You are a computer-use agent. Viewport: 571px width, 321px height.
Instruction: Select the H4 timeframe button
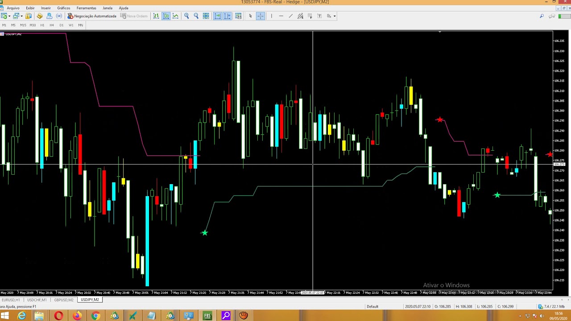click(x=52, y=25)
